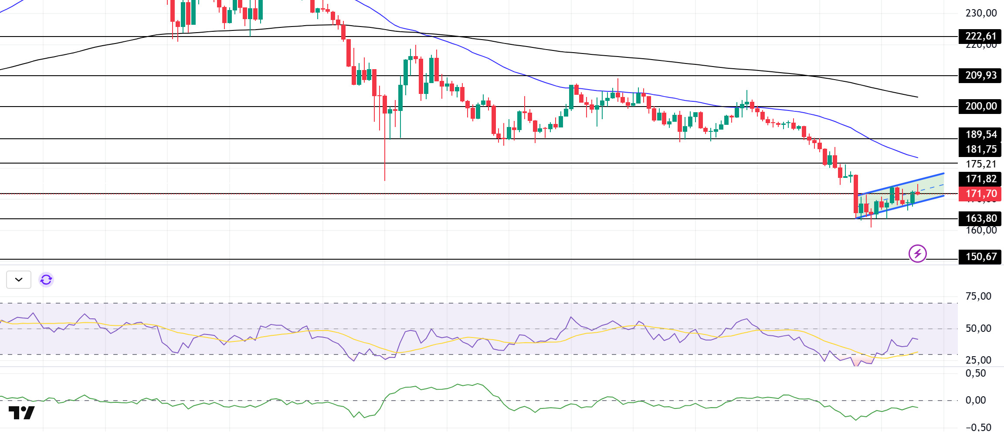The width and height of the screenshot is (1004, 438).
Task: Click the 230,00 axis value
Action: click(x=981, y=13)
